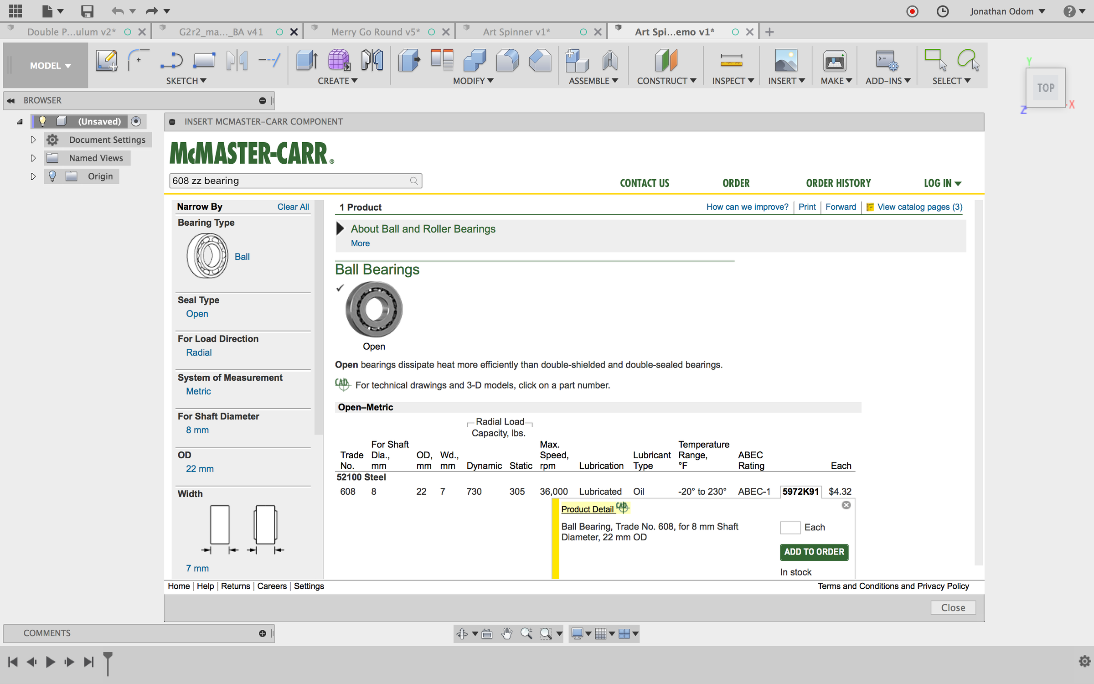Click the ADD TO ORDER button
Image resolution: width=1094 pixels, height=684 pixels.
tap(814, 552)
